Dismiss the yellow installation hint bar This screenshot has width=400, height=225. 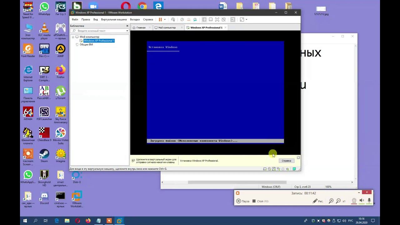tap(298, 157)
